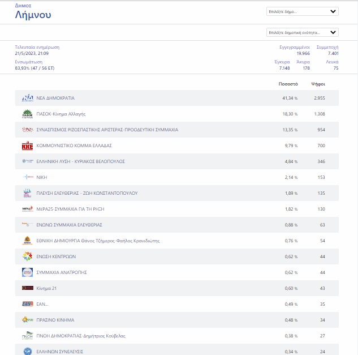Click the Νέα Δημοκρατία party logo
Image resolution: width=358 pixels, height=355 pixels.
[x=27, y=98]
